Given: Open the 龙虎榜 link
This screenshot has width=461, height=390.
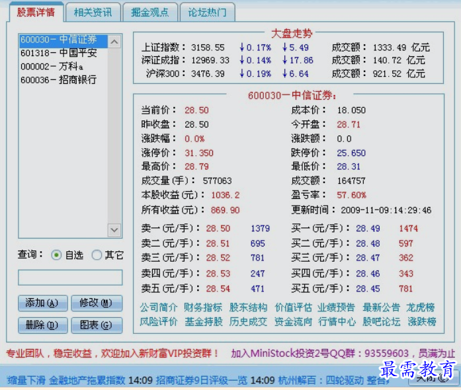Looking at the screenshot, I should (x=421, y=307).
